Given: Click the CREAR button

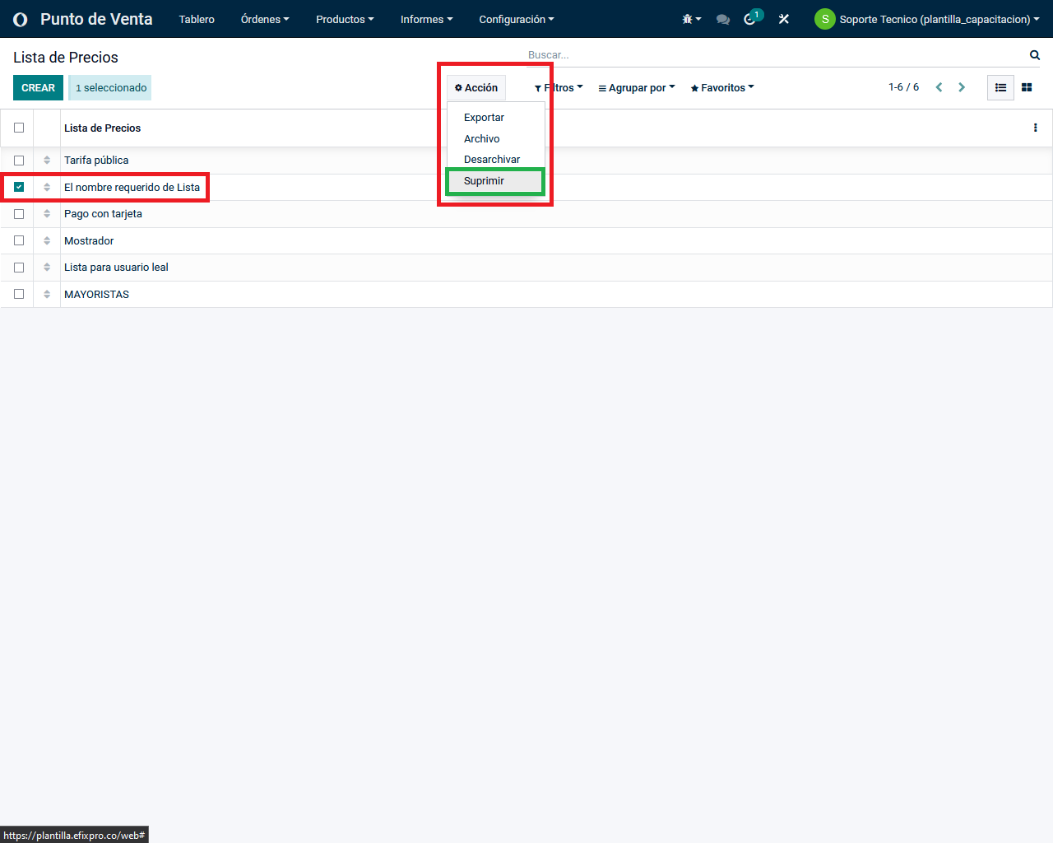Looking at the screenshot, I should click(38, 88).
